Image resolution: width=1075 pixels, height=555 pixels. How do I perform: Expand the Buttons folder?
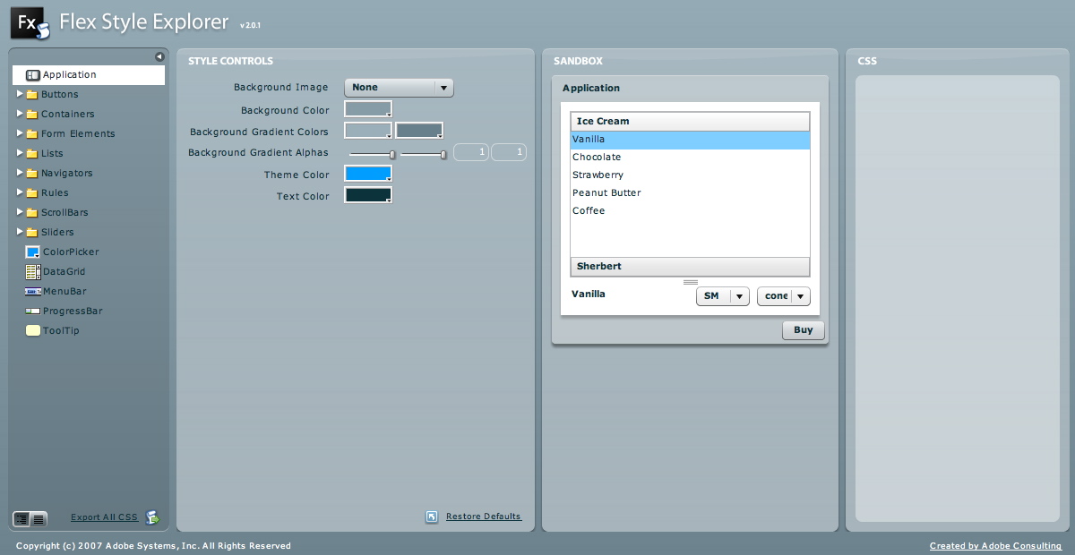20,94
